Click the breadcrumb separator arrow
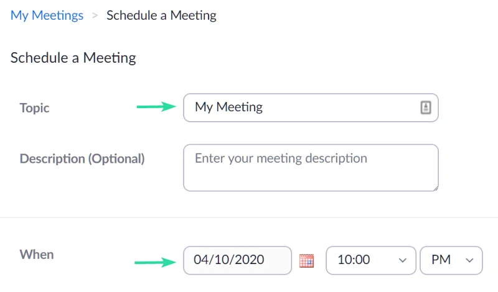The image size is (498, 292). click(x=95, y=16)
